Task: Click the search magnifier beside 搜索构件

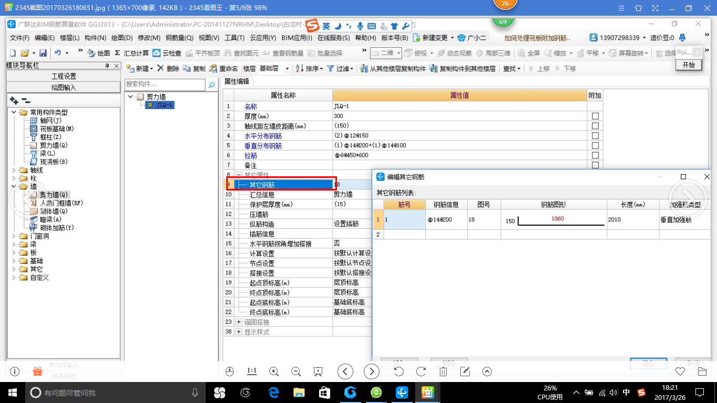Action: (x=212, y=84)
